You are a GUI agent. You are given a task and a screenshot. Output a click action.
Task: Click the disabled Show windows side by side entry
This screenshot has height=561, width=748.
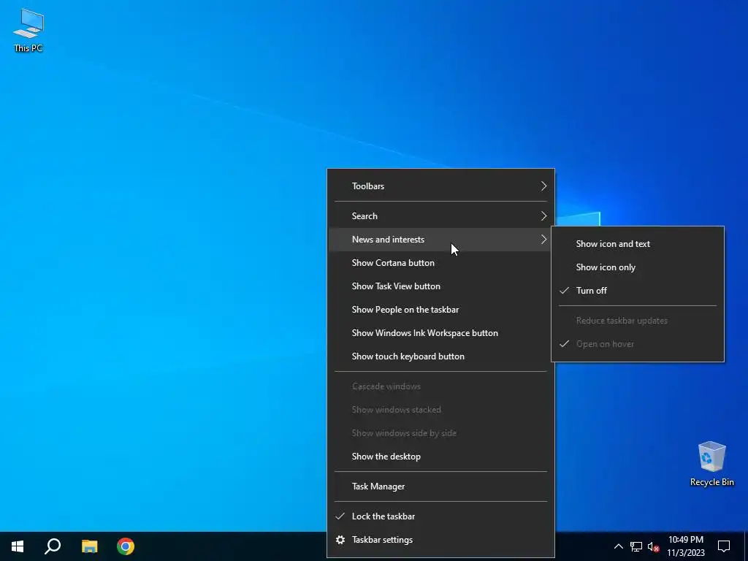point(440,433)
